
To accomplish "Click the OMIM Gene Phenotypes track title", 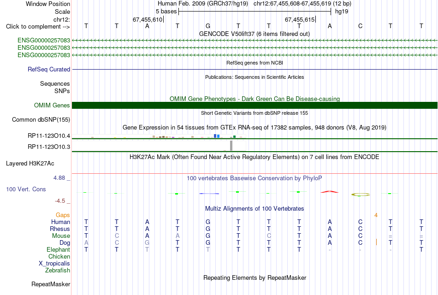I will (255, 99).
